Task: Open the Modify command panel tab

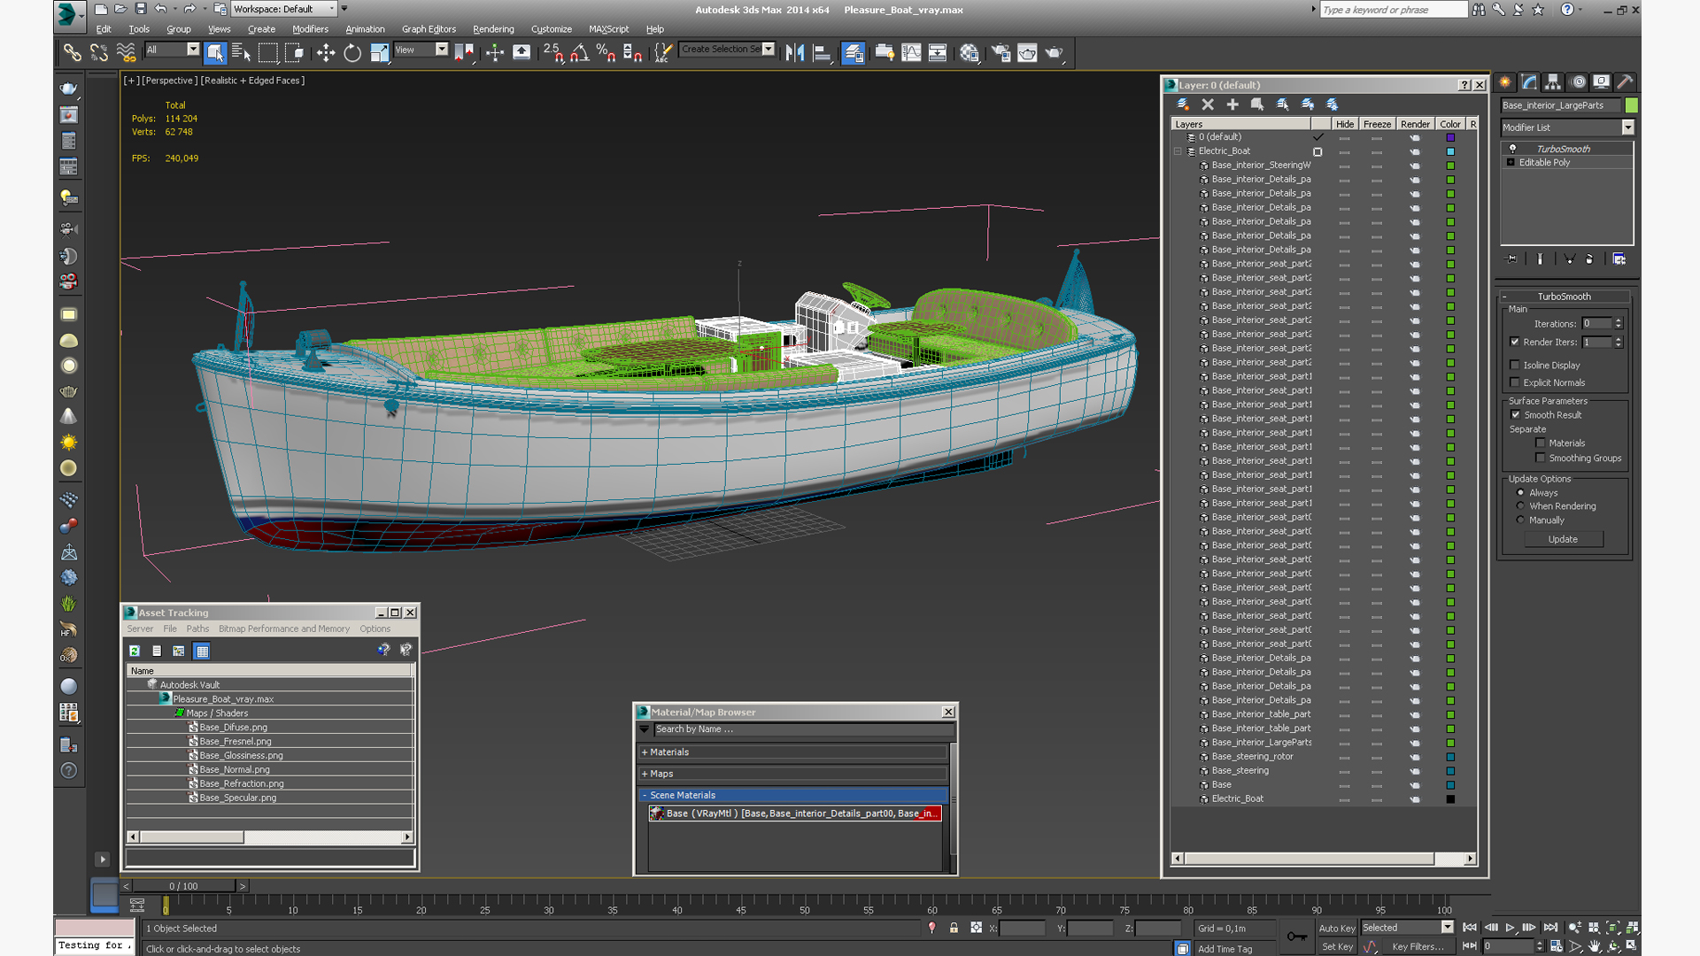Action: (1529, 82)
